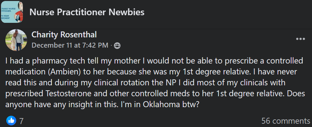Open Charity Rosenthal's profile photo
Viewport: 312px width, 127px height.
pyautogui.click(x=16, y=40)
